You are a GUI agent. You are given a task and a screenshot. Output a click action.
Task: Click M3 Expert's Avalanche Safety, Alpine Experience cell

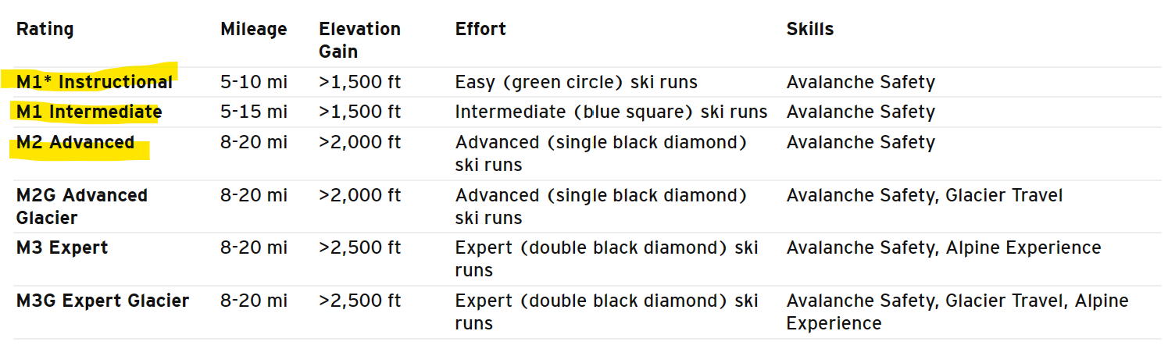coord(943,248)
